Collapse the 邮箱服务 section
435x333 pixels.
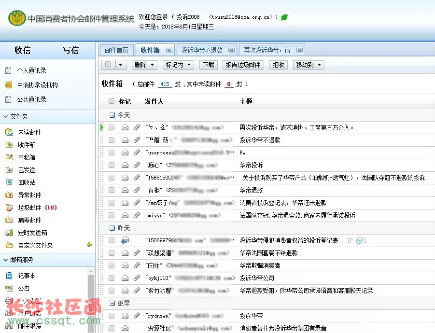tap(5, 260)
